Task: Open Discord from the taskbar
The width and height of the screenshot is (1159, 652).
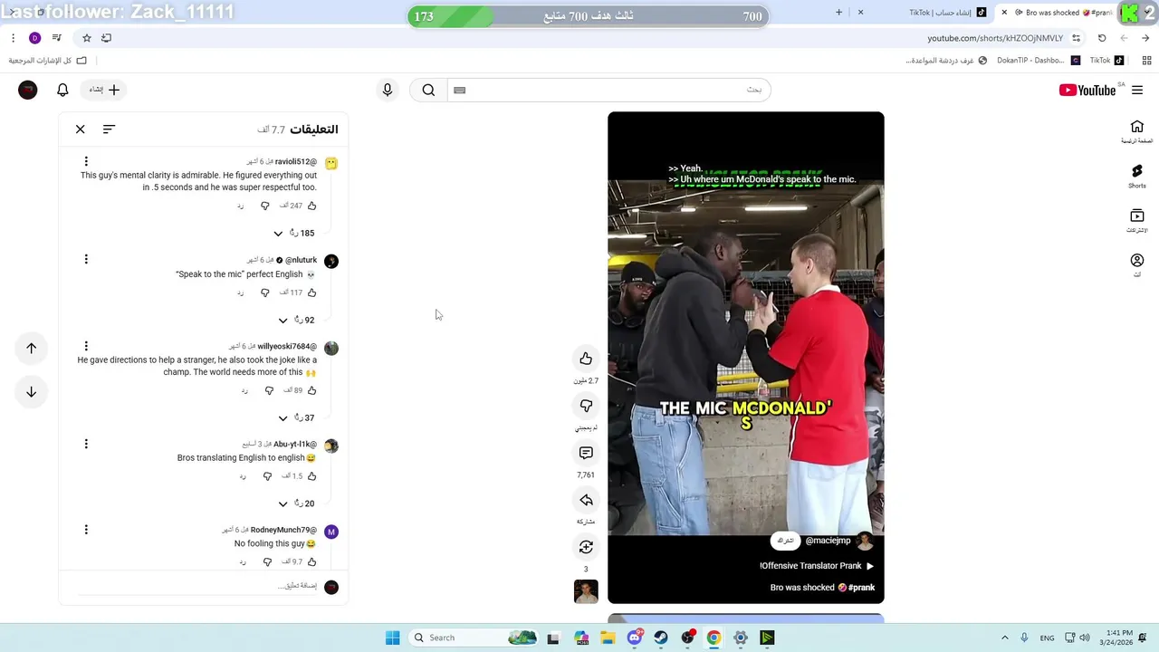Action: [x=635, y=638]
